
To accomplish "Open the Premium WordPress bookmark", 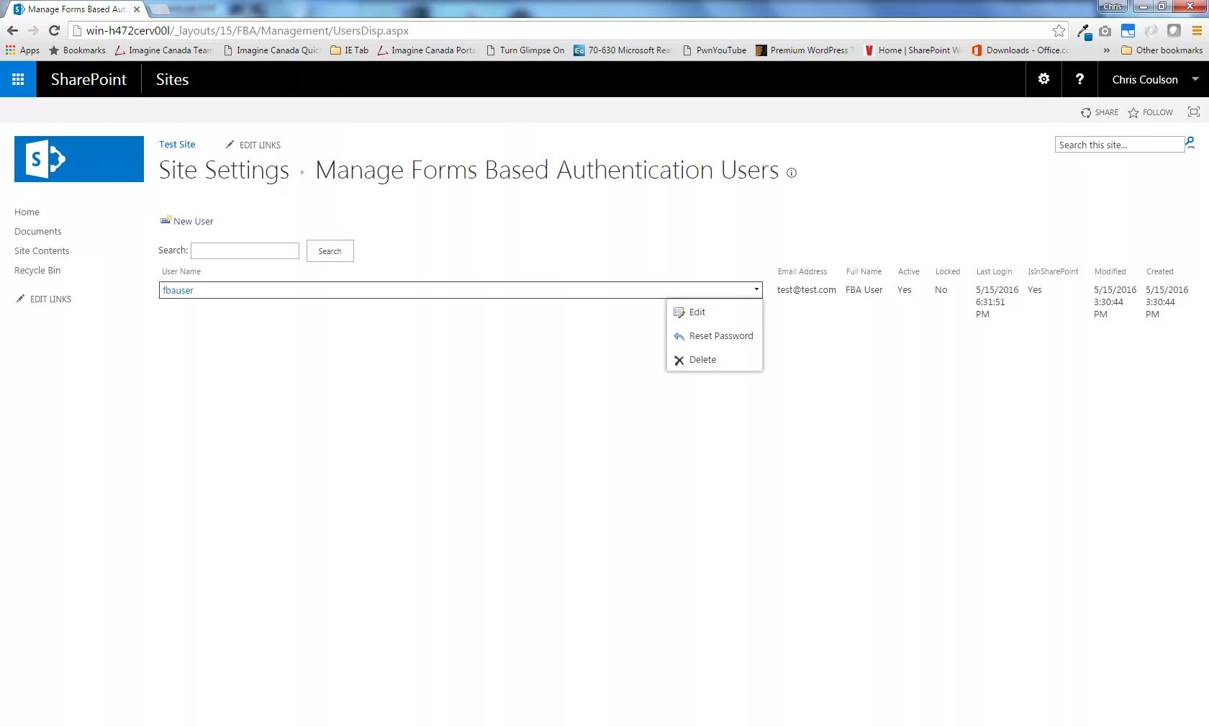I will click(x=805, y=50).
